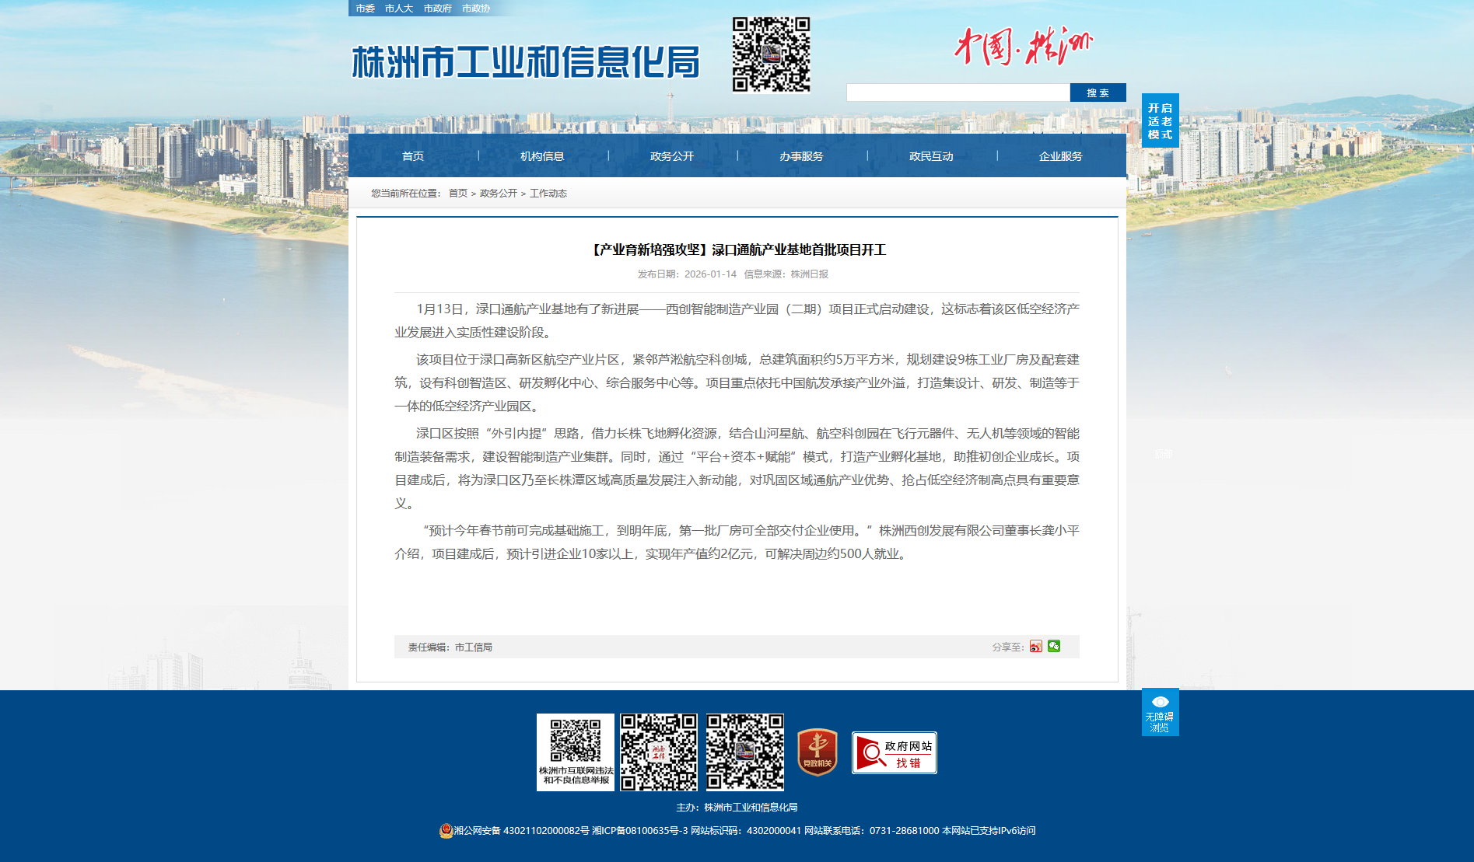The image size is (1474, 862).
Task: Toggle 无障碍浏览 accessibility browsing
Action: pos(1160,712)
